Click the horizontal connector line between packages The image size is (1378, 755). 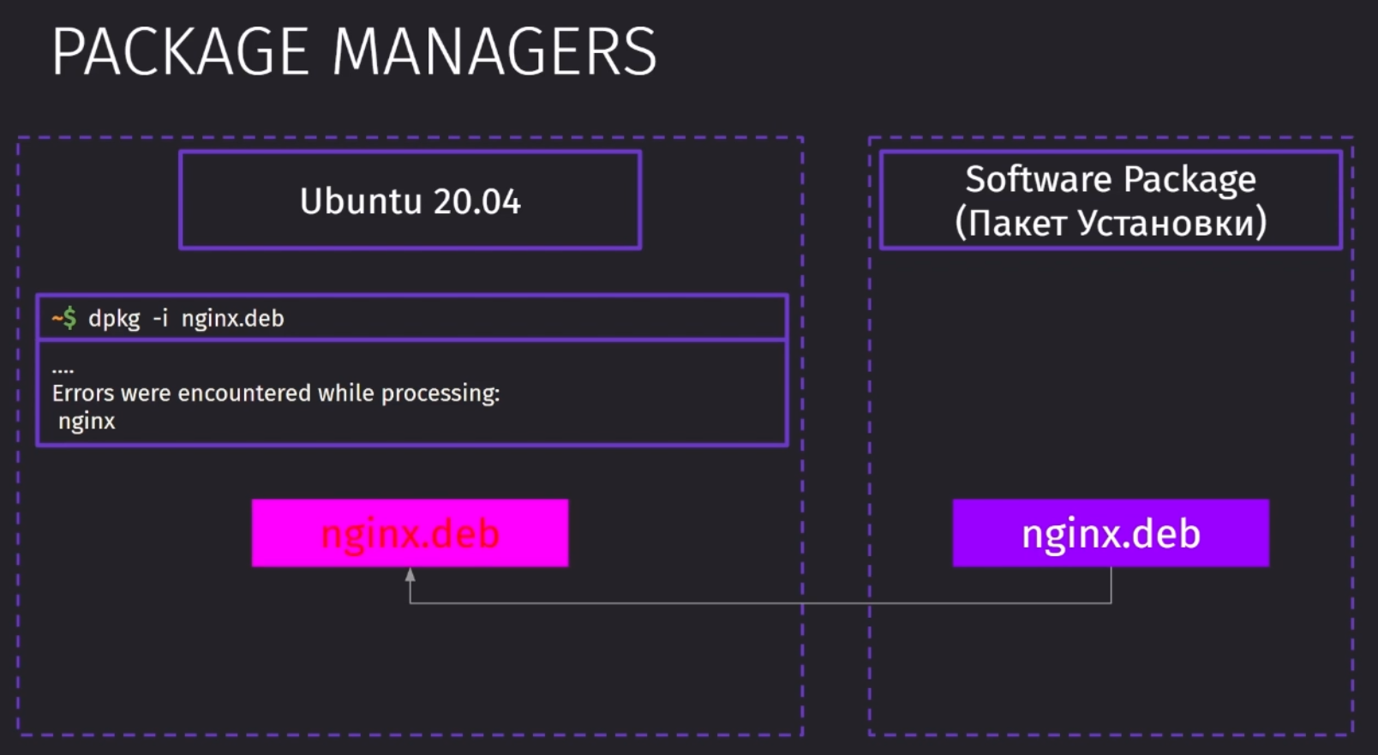[760, 603]
